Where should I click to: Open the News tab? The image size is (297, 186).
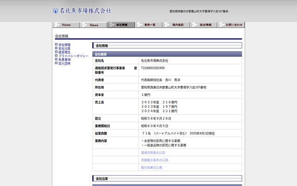click(94, 25)
